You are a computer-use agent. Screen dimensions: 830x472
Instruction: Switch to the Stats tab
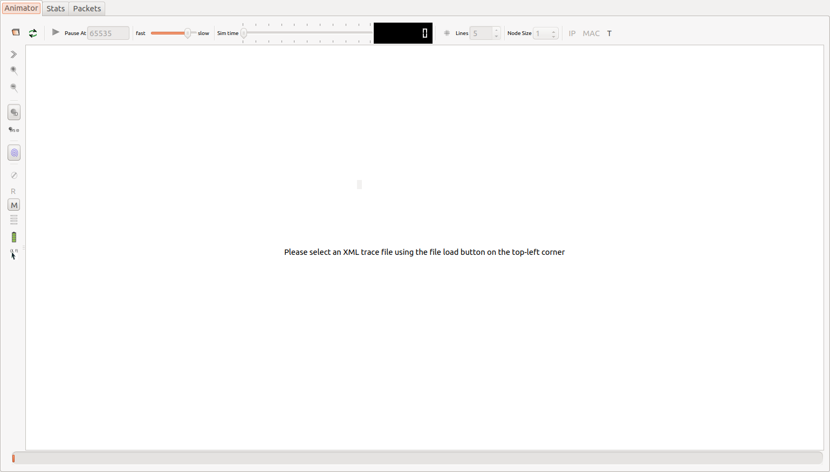point(56,9)
